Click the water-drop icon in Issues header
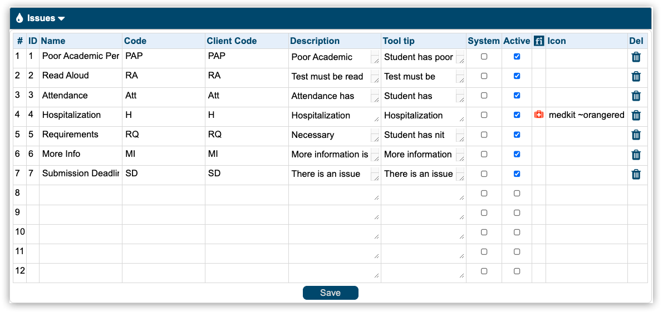Image resolution: width=663 pixels, height=312 pixels. pos(19,18)
